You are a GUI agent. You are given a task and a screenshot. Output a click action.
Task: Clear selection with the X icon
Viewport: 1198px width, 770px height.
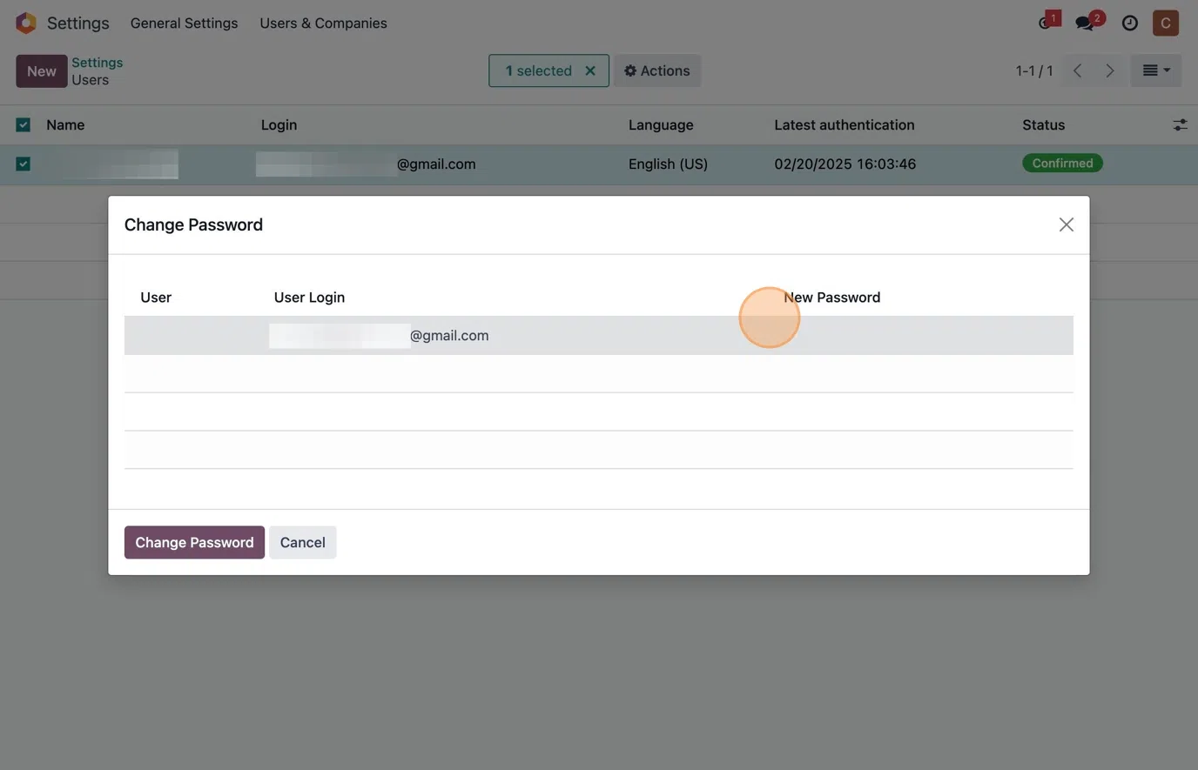click(x=590, y=70)
